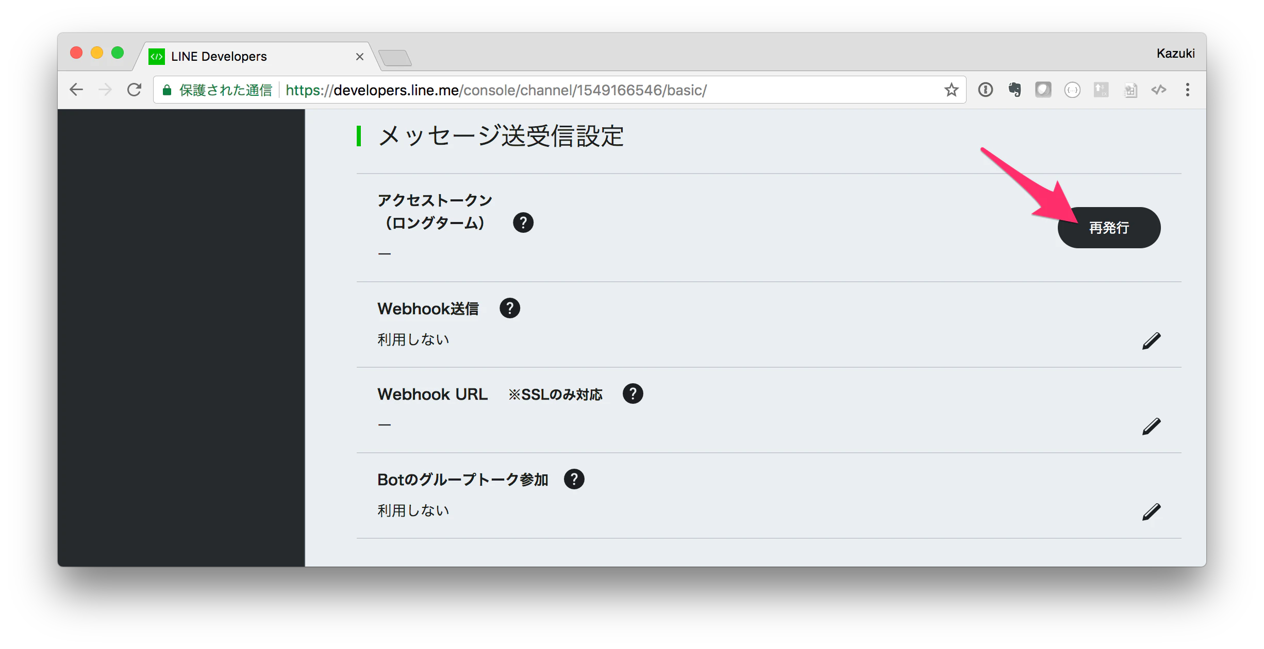
Task: Edit Botのグループトーク参加 with pencil icon
Action: (x=1151, y=512)
